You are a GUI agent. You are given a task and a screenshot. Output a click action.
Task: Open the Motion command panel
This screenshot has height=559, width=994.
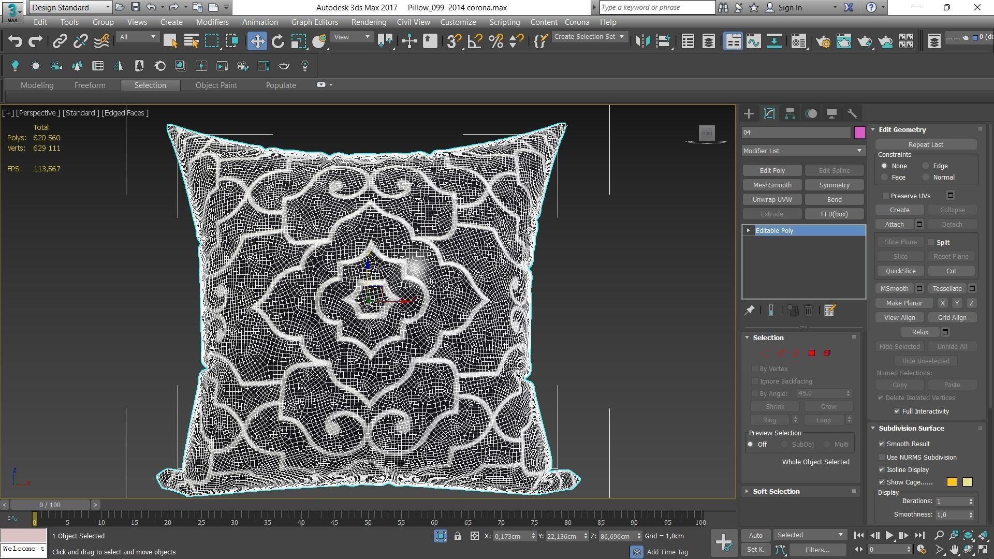(x=811, y=114)
